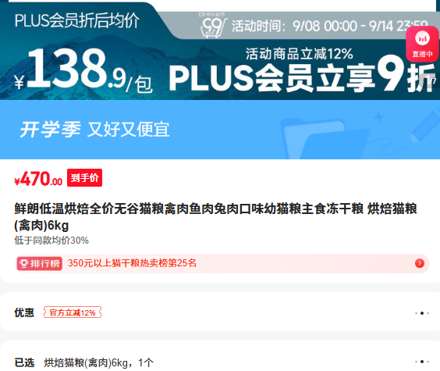The image size is (440, 371).
Task: Open selected spec 烘焙猫粮(禽肉)6kg，1个
Action: pyautogui.click(x=99, y=363)
